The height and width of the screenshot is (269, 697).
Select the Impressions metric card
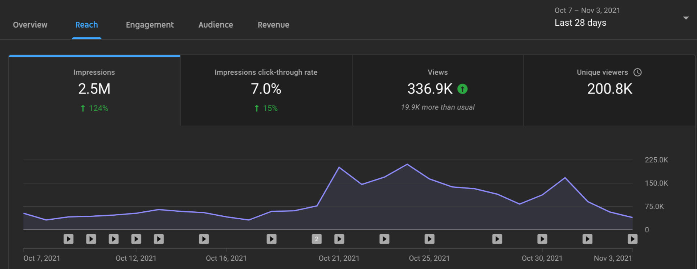[x=94, y=90]
